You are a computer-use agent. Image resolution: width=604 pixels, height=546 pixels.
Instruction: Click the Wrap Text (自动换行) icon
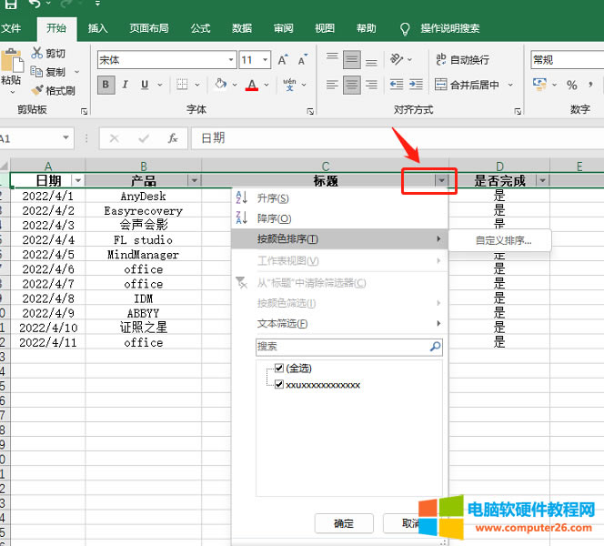tap(441, 60)
